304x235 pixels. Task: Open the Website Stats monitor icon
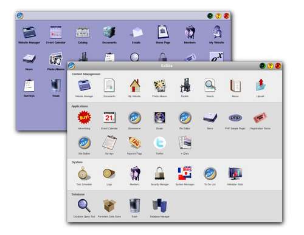coord(235,174)
